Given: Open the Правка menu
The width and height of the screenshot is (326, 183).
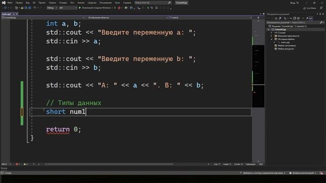Looking at the screenshot, I should pos(19,3).
